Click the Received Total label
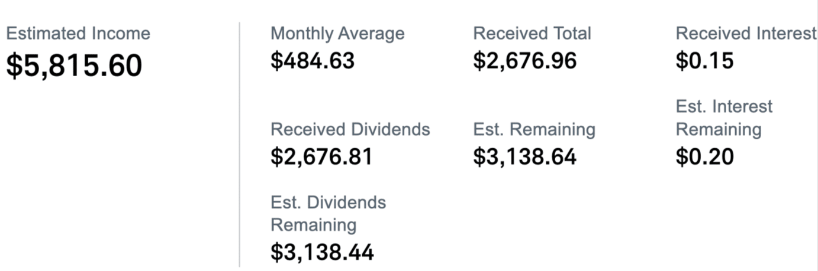Image resolution: width=818 pixels, height=271 pixels. [x=532, y=33]
